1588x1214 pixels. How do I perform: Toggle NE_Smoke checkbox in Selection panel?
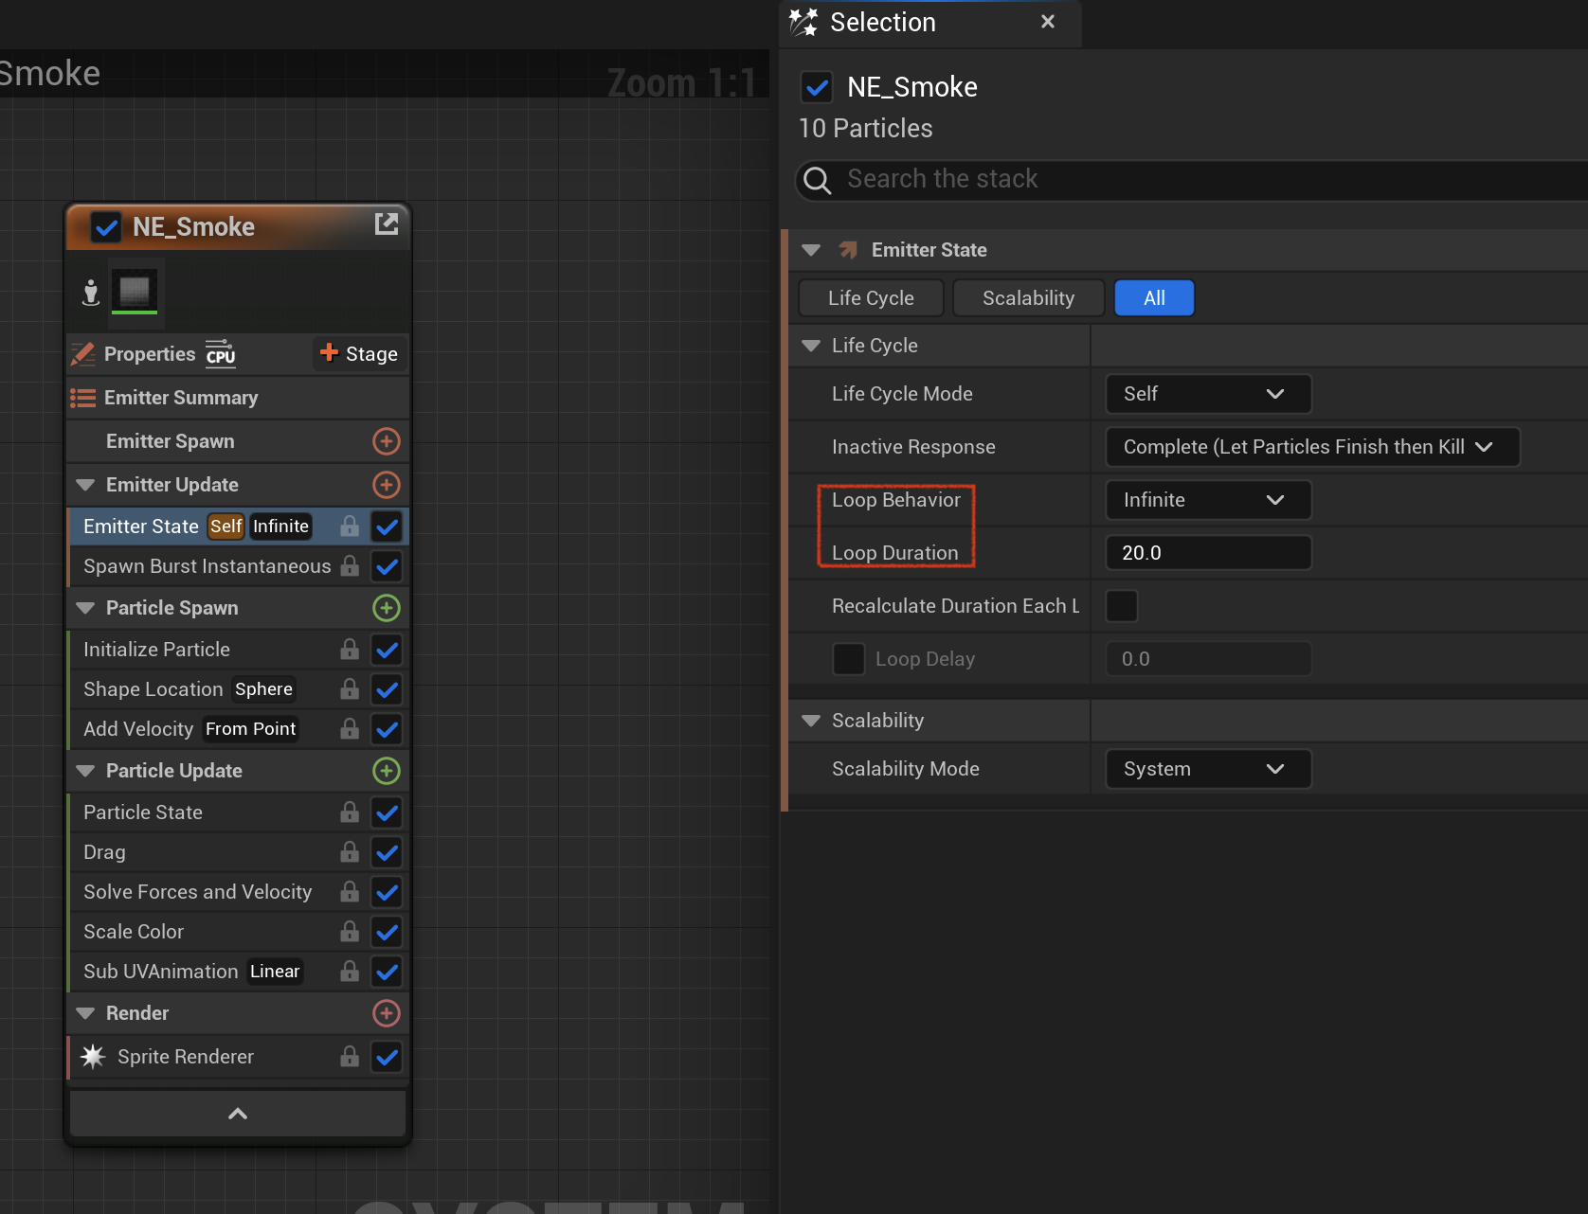tap(817, 87)
